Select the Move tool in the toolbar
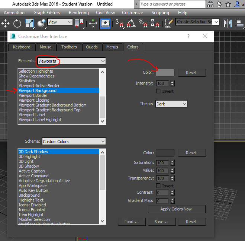 coord(6,23)
